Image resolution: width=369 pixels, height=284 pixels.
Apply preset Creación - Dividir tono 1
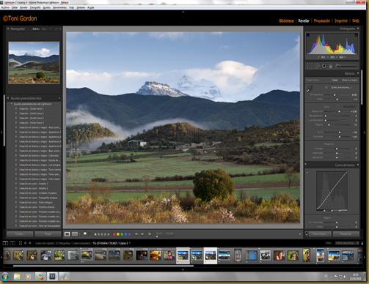[32, 109]
